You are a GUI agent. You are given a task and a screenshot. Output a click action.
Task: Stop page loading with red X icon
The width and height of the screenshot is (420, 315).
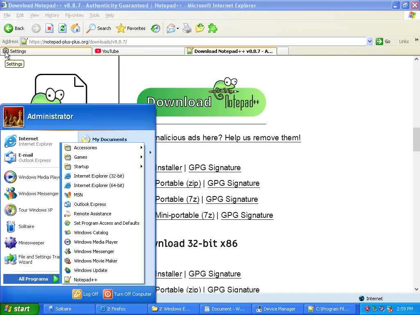(49, 28)
